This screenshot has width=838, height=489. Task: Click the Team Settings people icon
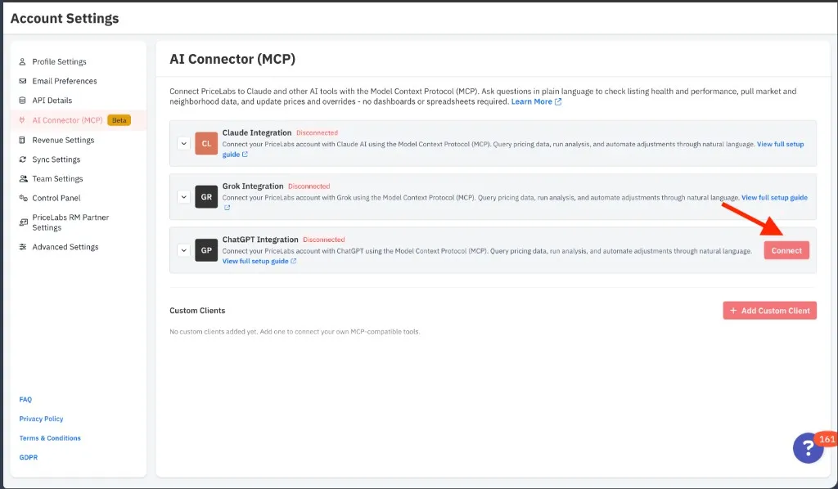23,179
